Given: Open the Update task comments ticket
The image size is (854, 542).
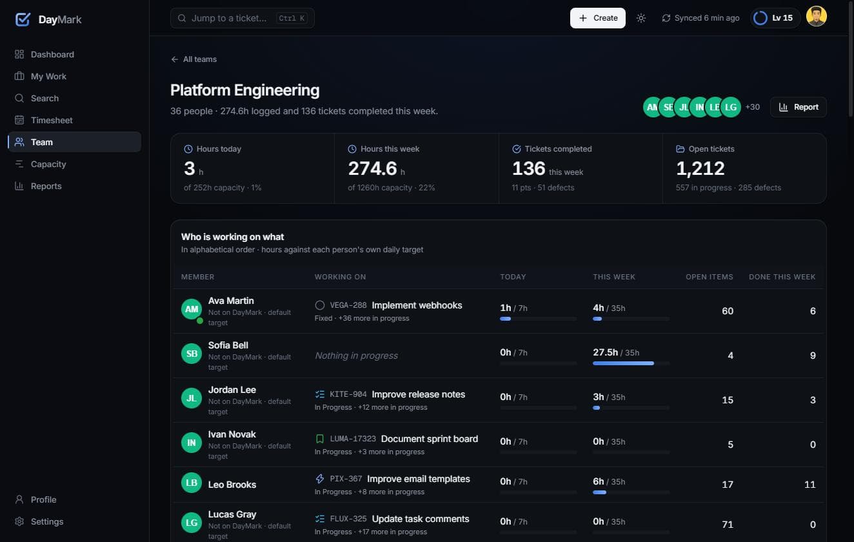Looking at the screenshot, I should 421,519.
